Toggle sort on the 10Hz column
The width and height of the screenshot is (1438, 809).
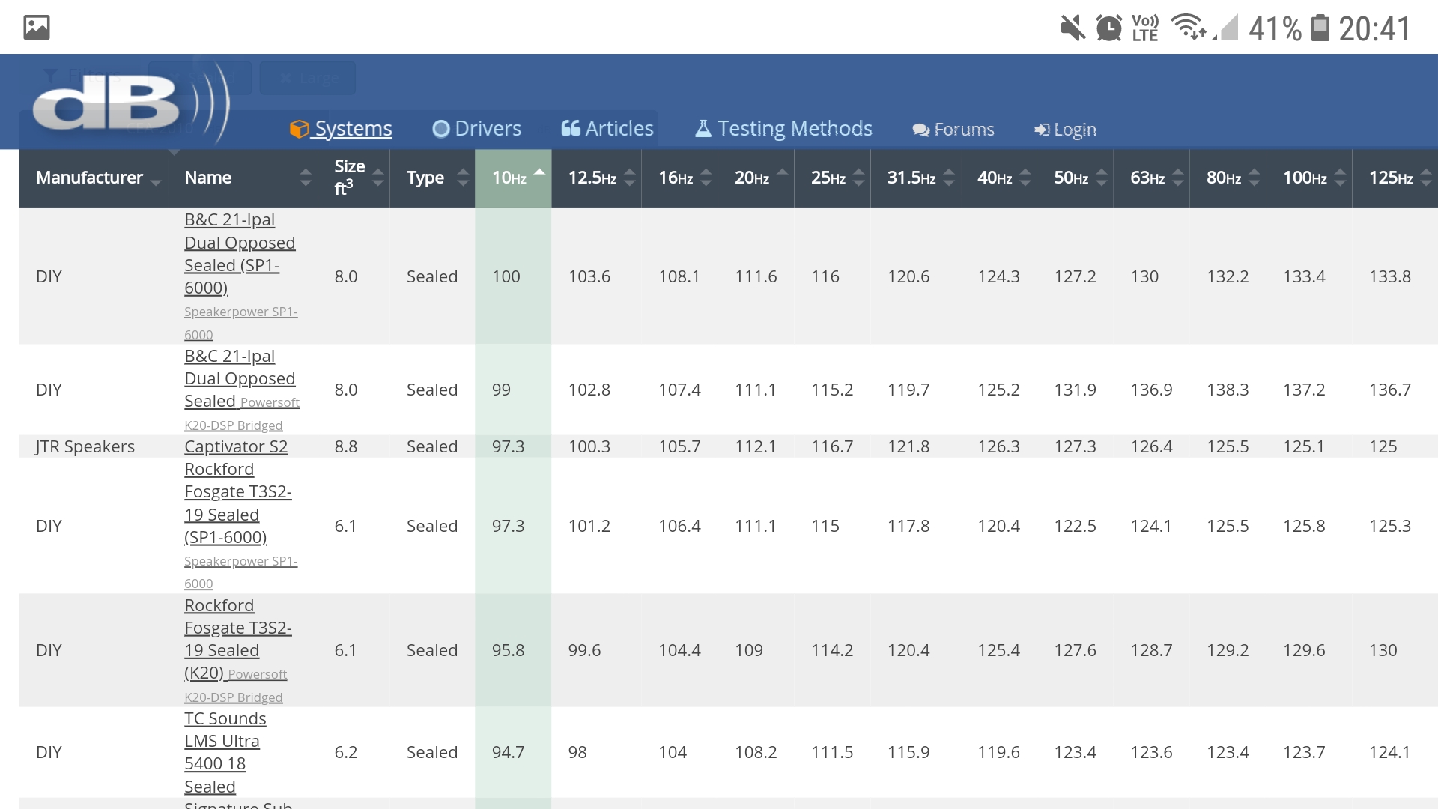click(513, 178)
